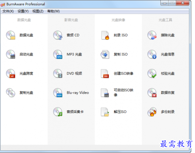
Task: Select the 刻录 ISO label
Action: tap(121, 35)
